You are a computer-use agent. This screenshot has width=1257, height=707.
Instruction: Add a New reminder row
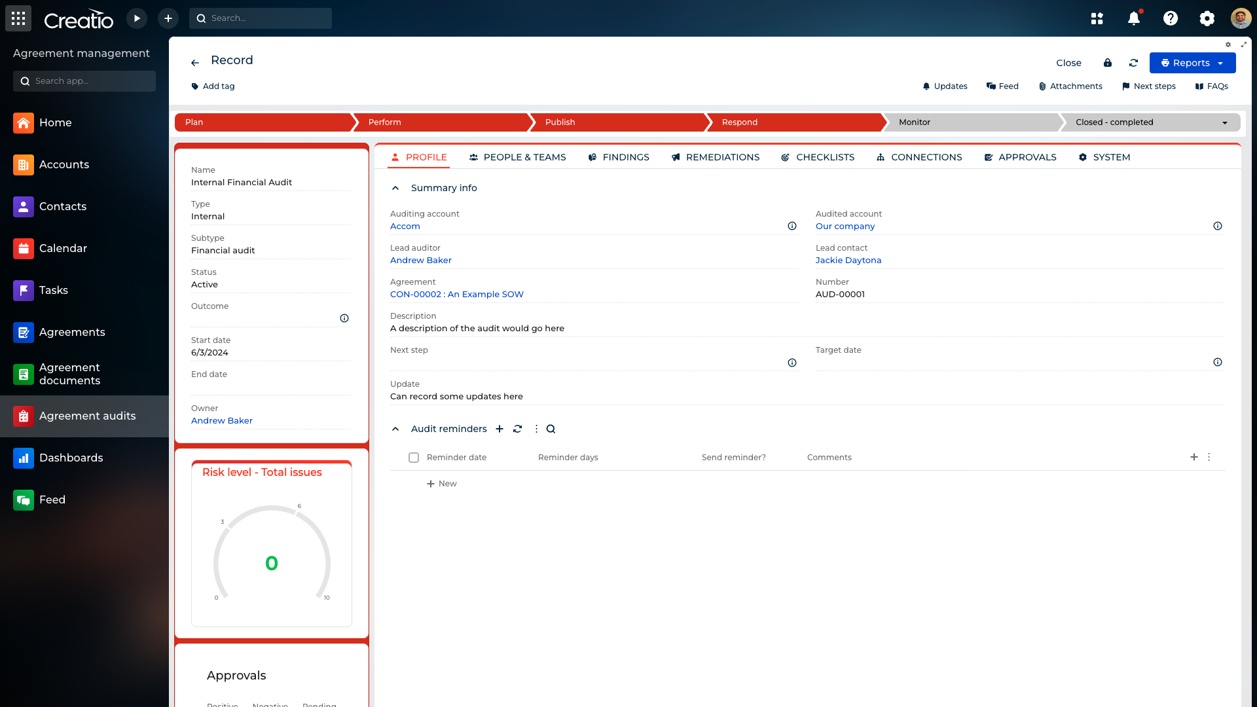click(x=442, y=484)
